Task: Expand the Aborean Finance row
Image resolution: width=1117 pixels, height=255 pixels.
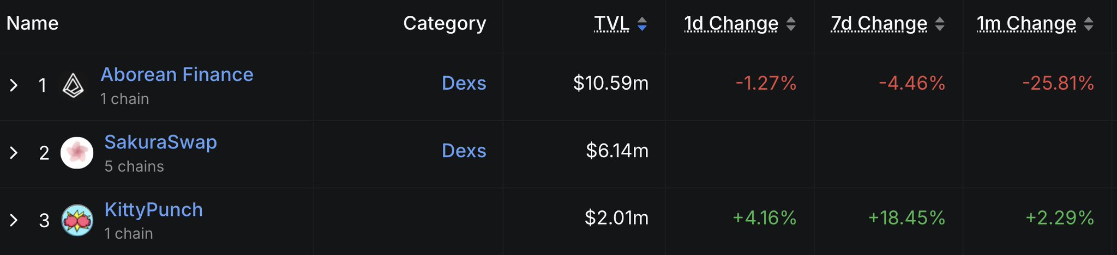Action: click(x=14, y=85)
